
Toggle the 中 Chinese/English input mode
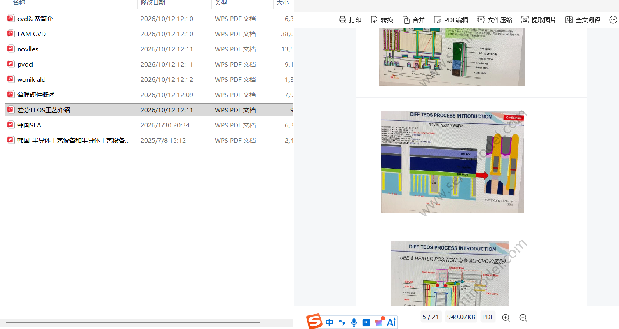tap(329, 322)
